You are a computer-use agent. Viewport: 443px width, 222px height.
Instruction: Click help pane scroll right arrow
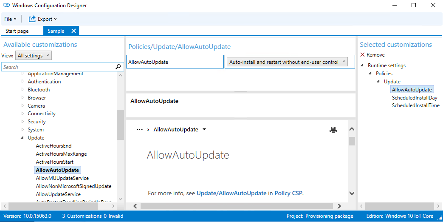click(339, 206)
